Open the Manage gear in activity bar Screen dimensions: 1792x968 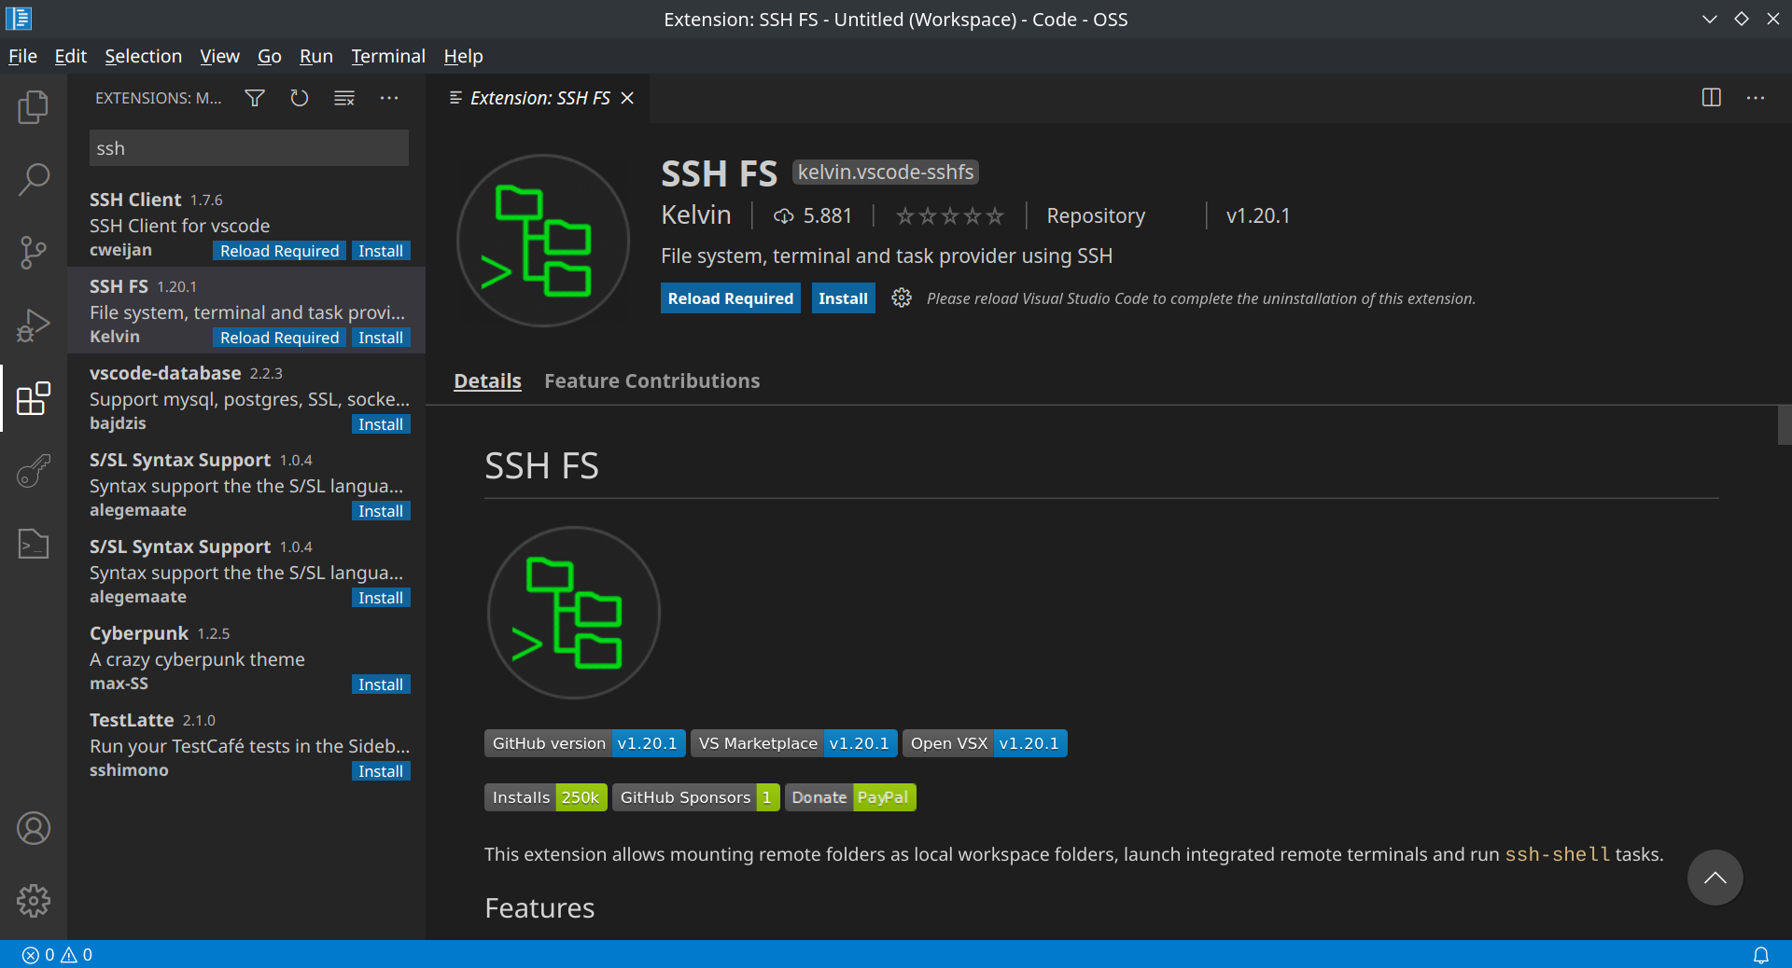34,901
